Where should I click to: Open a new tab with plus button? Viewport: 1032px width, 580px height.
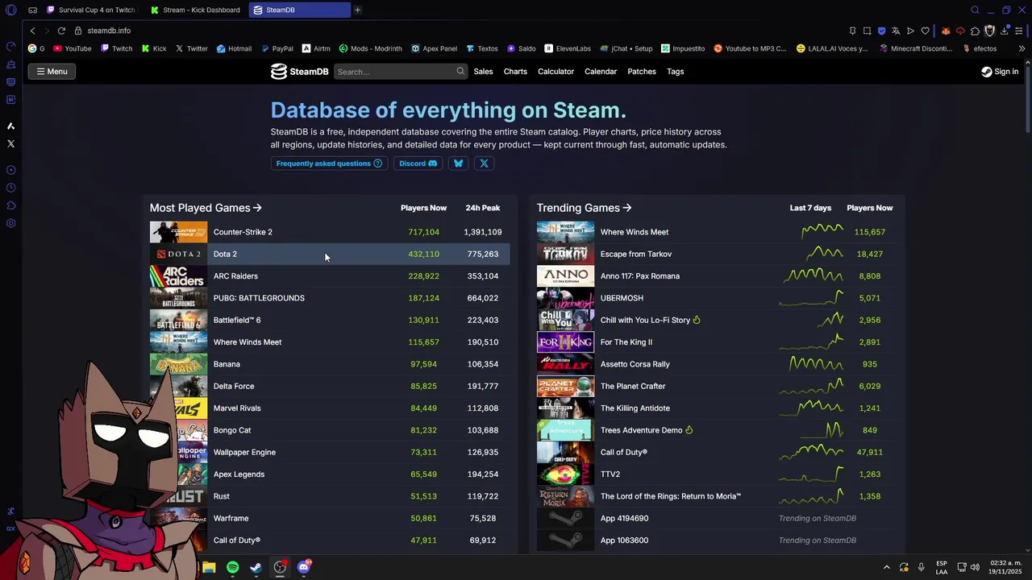pos(357,10)
